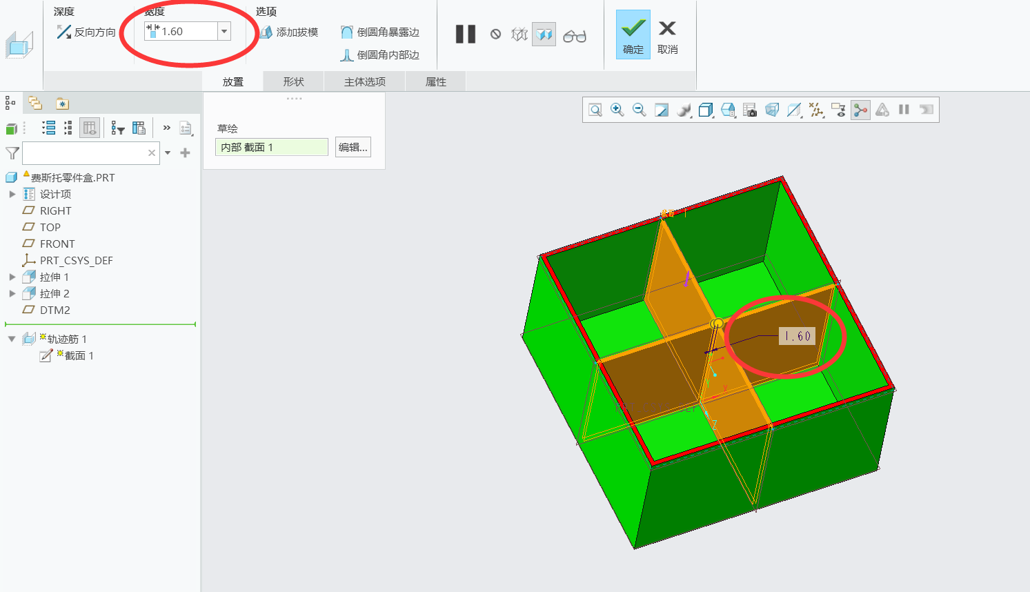The height and width of the screenshot is (592, 1030).
Task: Select the TOP datum plane
Action: coord(50,227)
